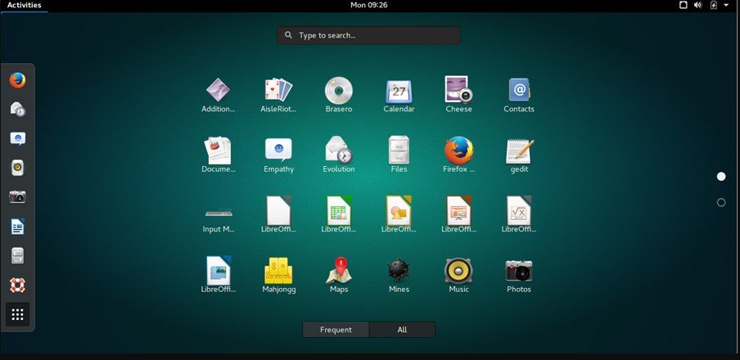Open the Music app
This screenshot has width=740, height=360.
458,275
